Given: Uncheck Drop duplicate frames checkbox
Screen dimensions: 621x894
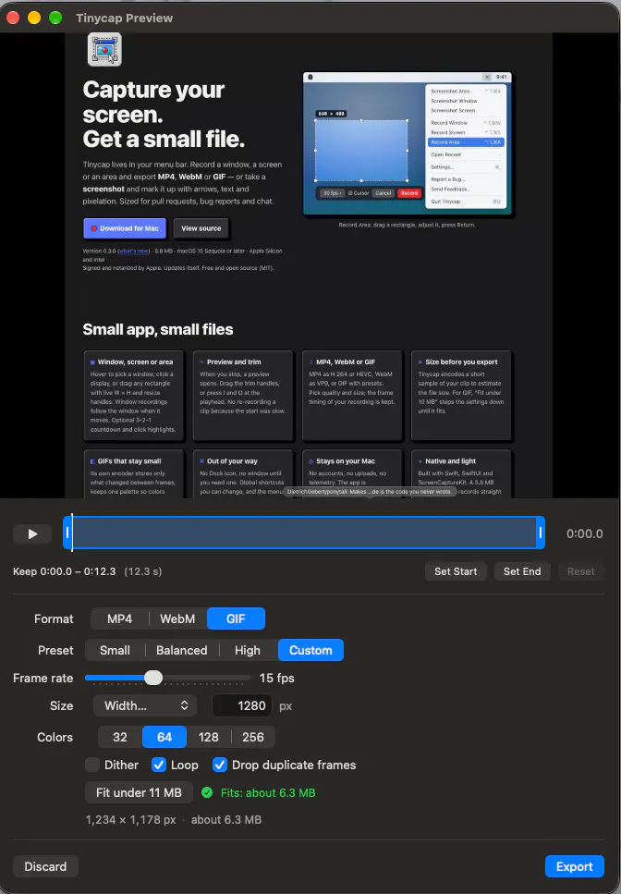Looking at the screenshot, I should point(220,765).
